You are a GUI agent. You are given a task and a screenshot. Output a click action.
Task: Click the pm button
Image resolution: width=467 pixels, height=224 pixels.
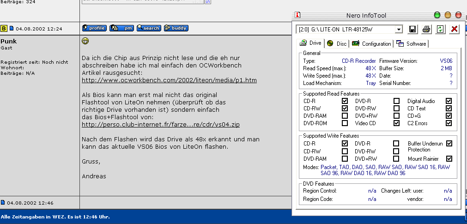coord(121,28)
